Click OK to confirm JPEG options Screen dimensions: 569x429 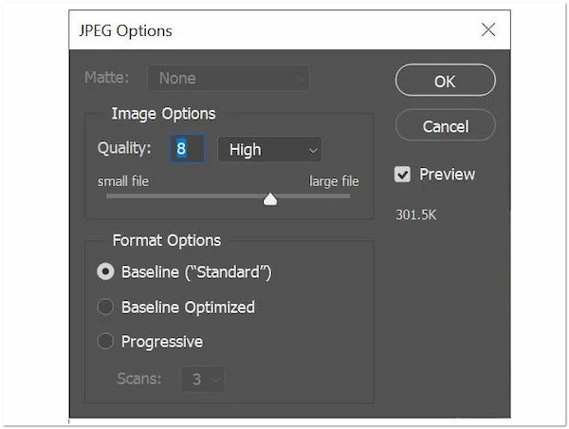coord(445,81)
